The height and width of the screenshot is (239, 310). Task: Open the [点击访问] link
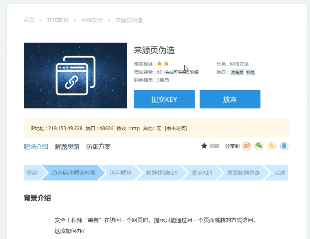click(176, 128)
